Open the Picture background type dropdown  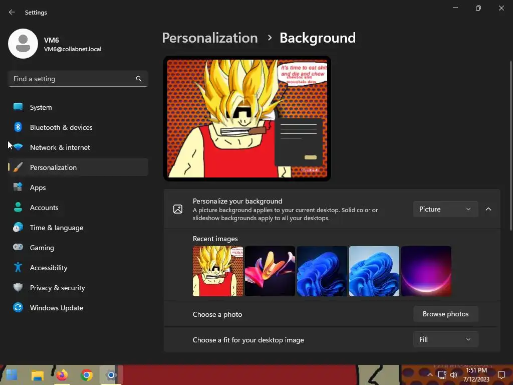(445, 209)
